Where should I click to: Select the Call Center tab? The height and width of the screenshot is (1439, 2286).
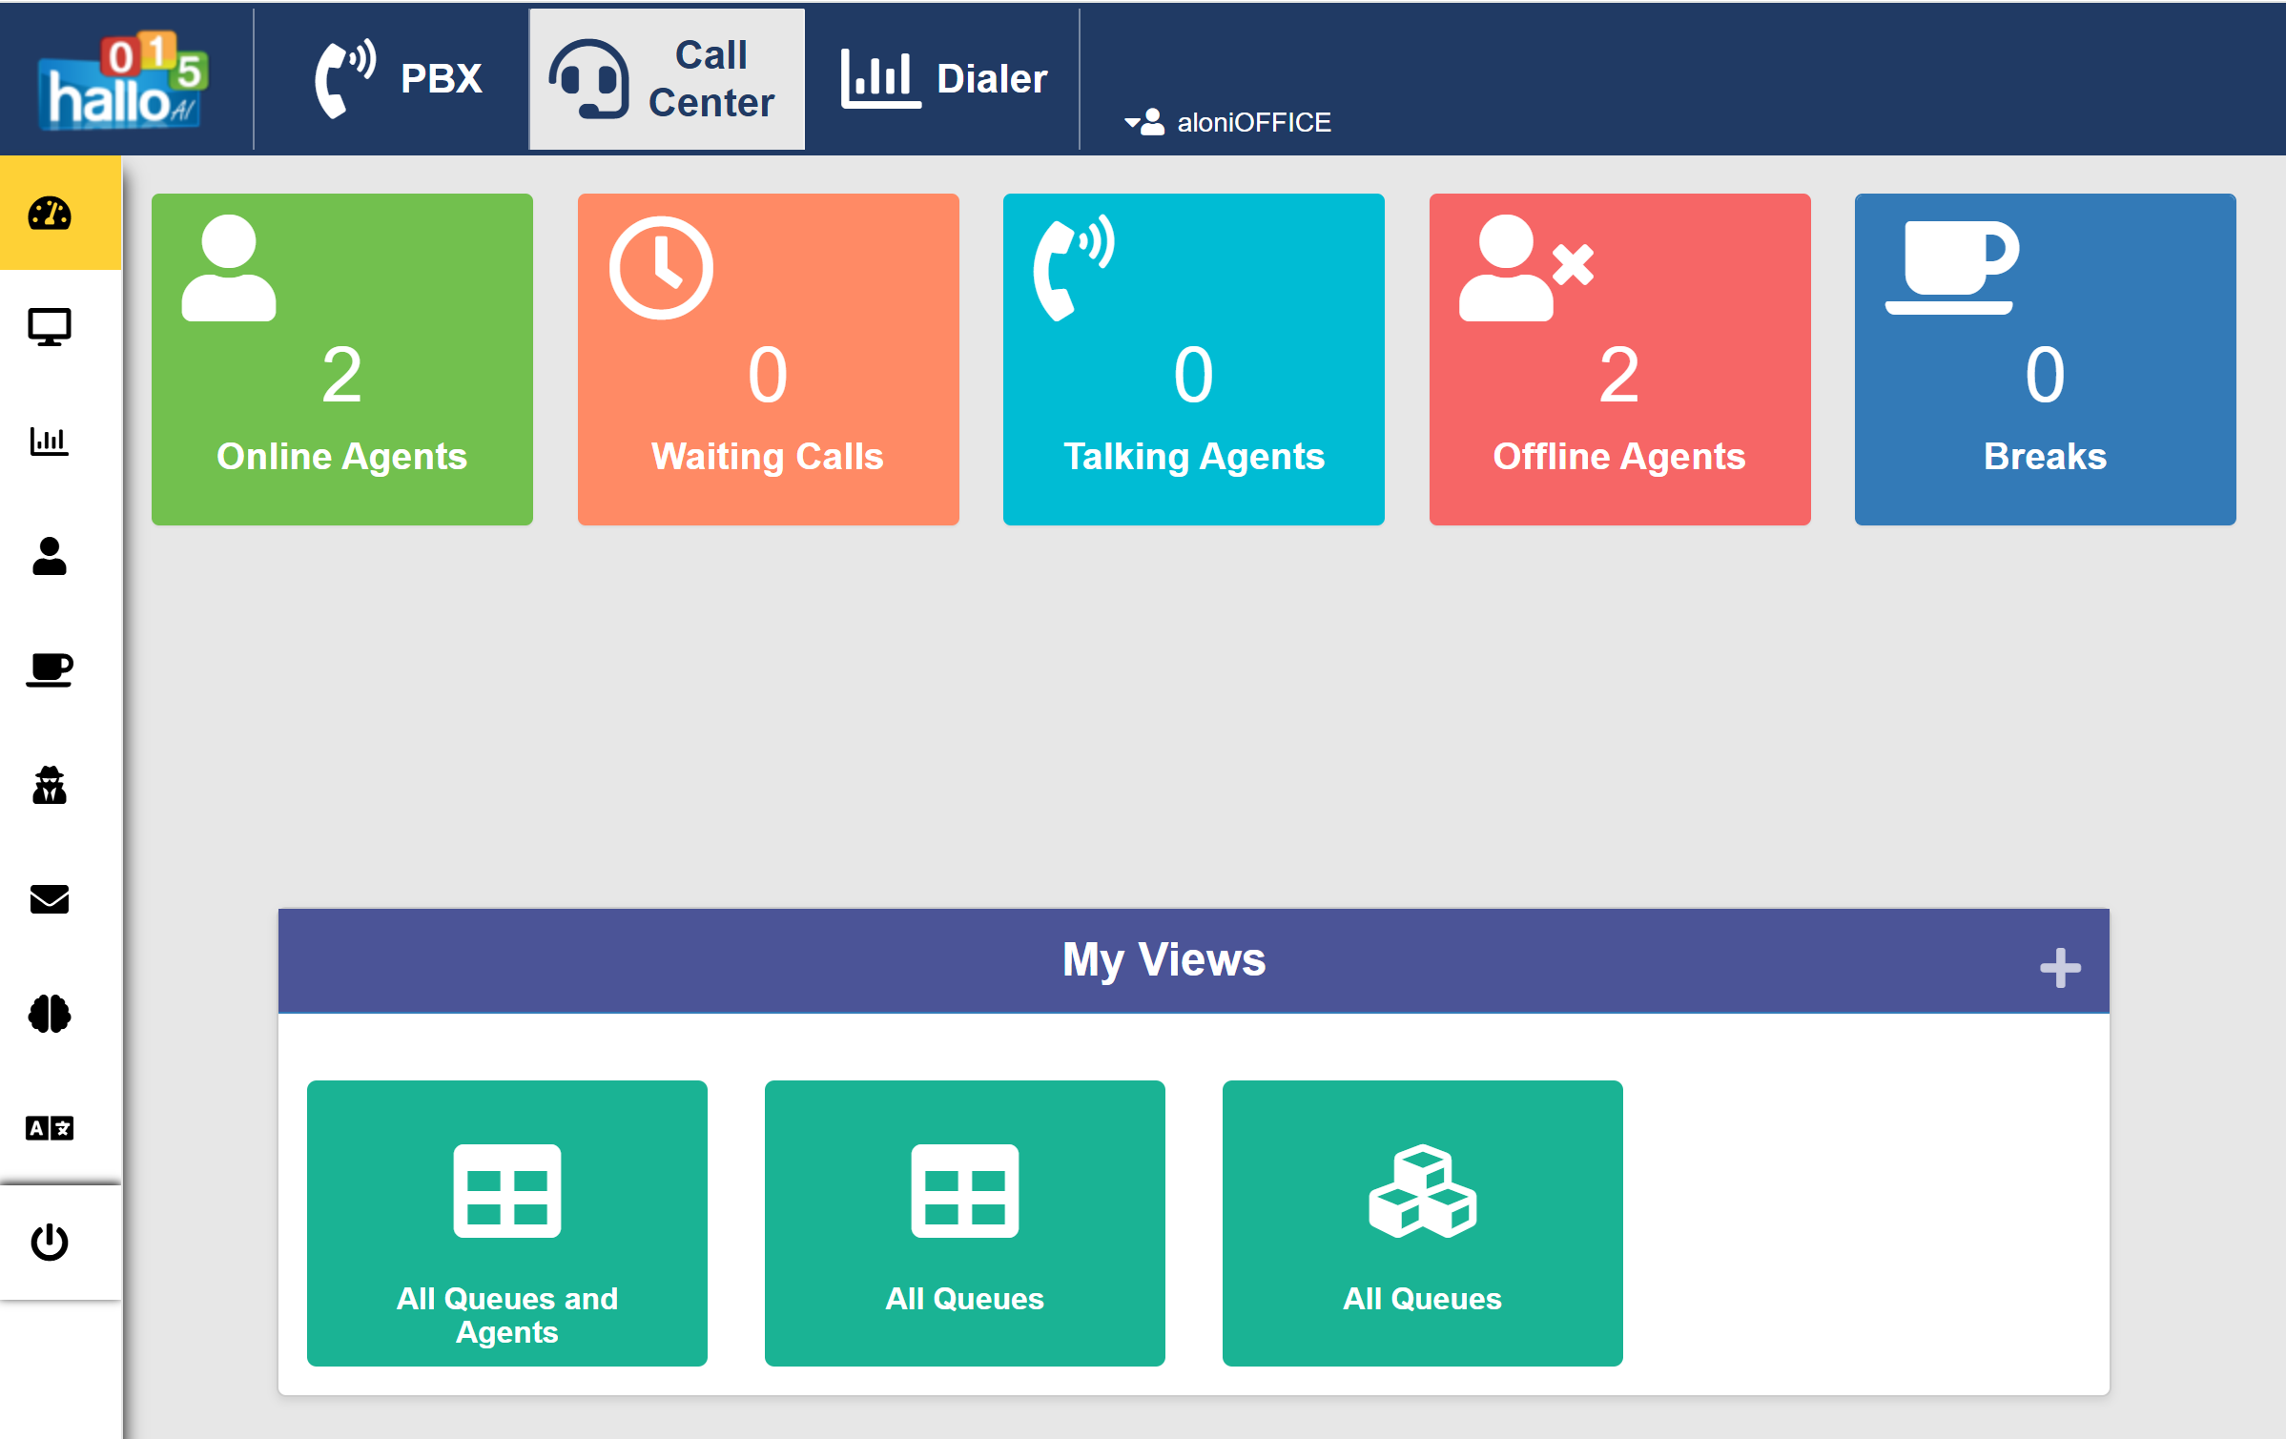(667, 78)
